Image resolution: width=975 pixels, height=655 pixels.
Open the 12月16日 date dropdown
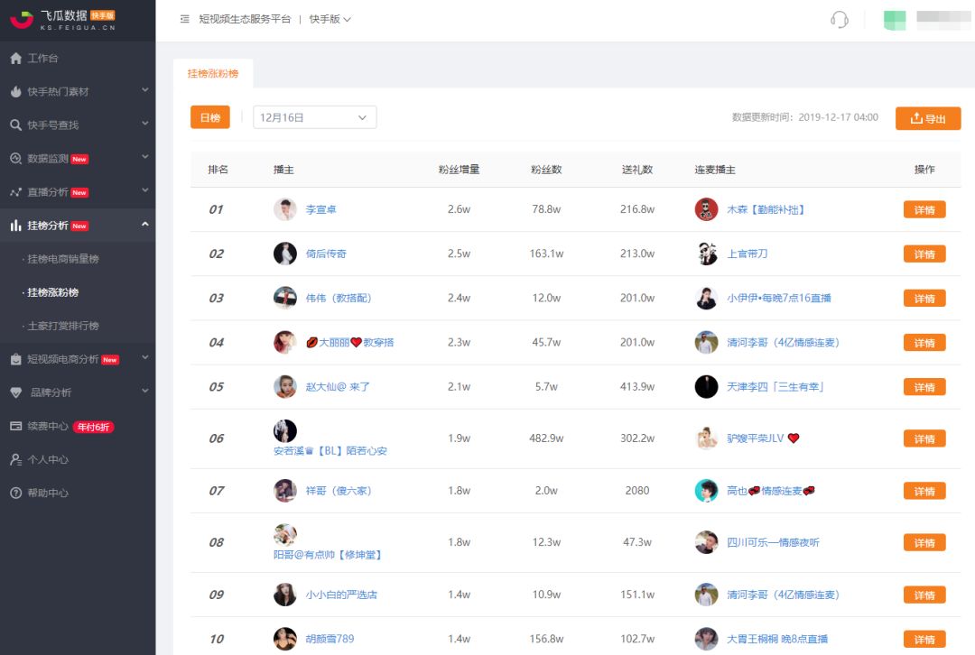click(x=314, y=117)
